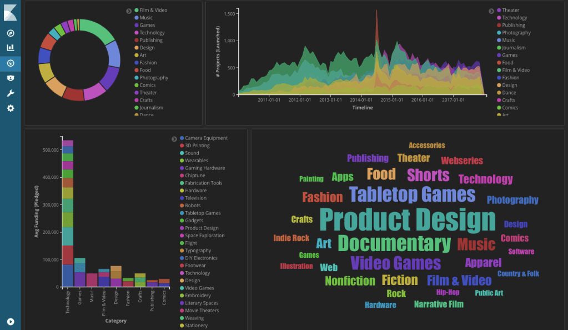Open Discover using the compass sidebar icon
568x330 pixels.
(9, 33)
